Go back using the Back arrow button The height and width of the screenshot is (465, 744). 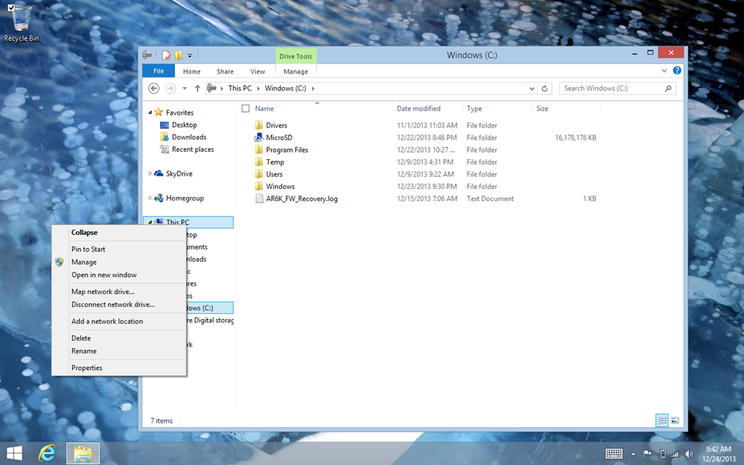pos(153,89)
